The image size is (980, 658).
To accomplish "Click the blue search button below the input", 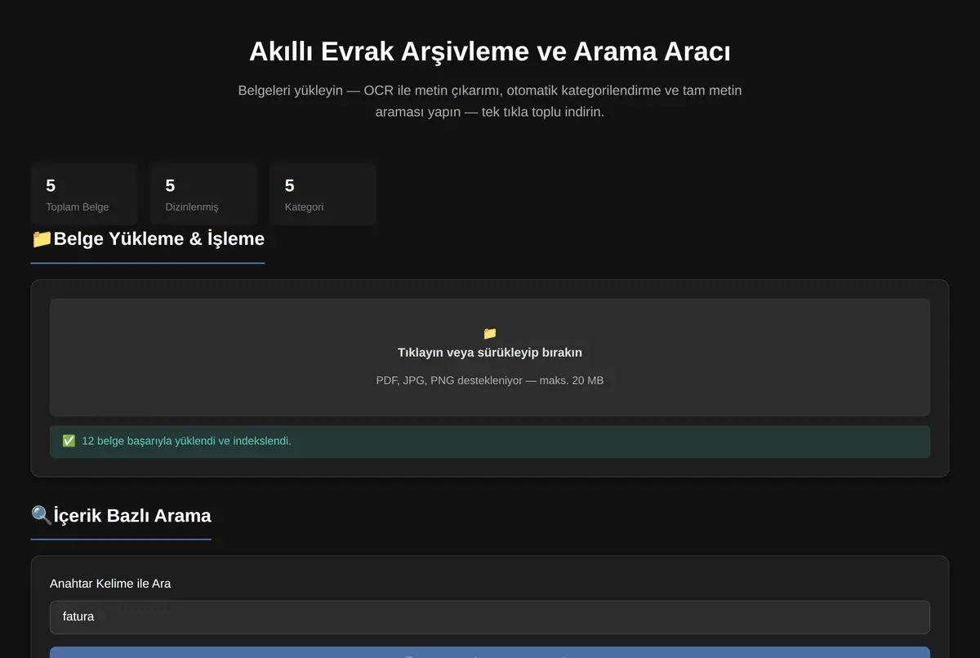I will point(490,652).
